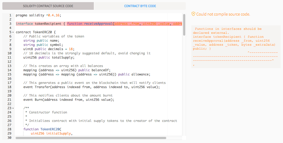Click 'uint256 initialSupply,' parameter line

click(52, 134)
